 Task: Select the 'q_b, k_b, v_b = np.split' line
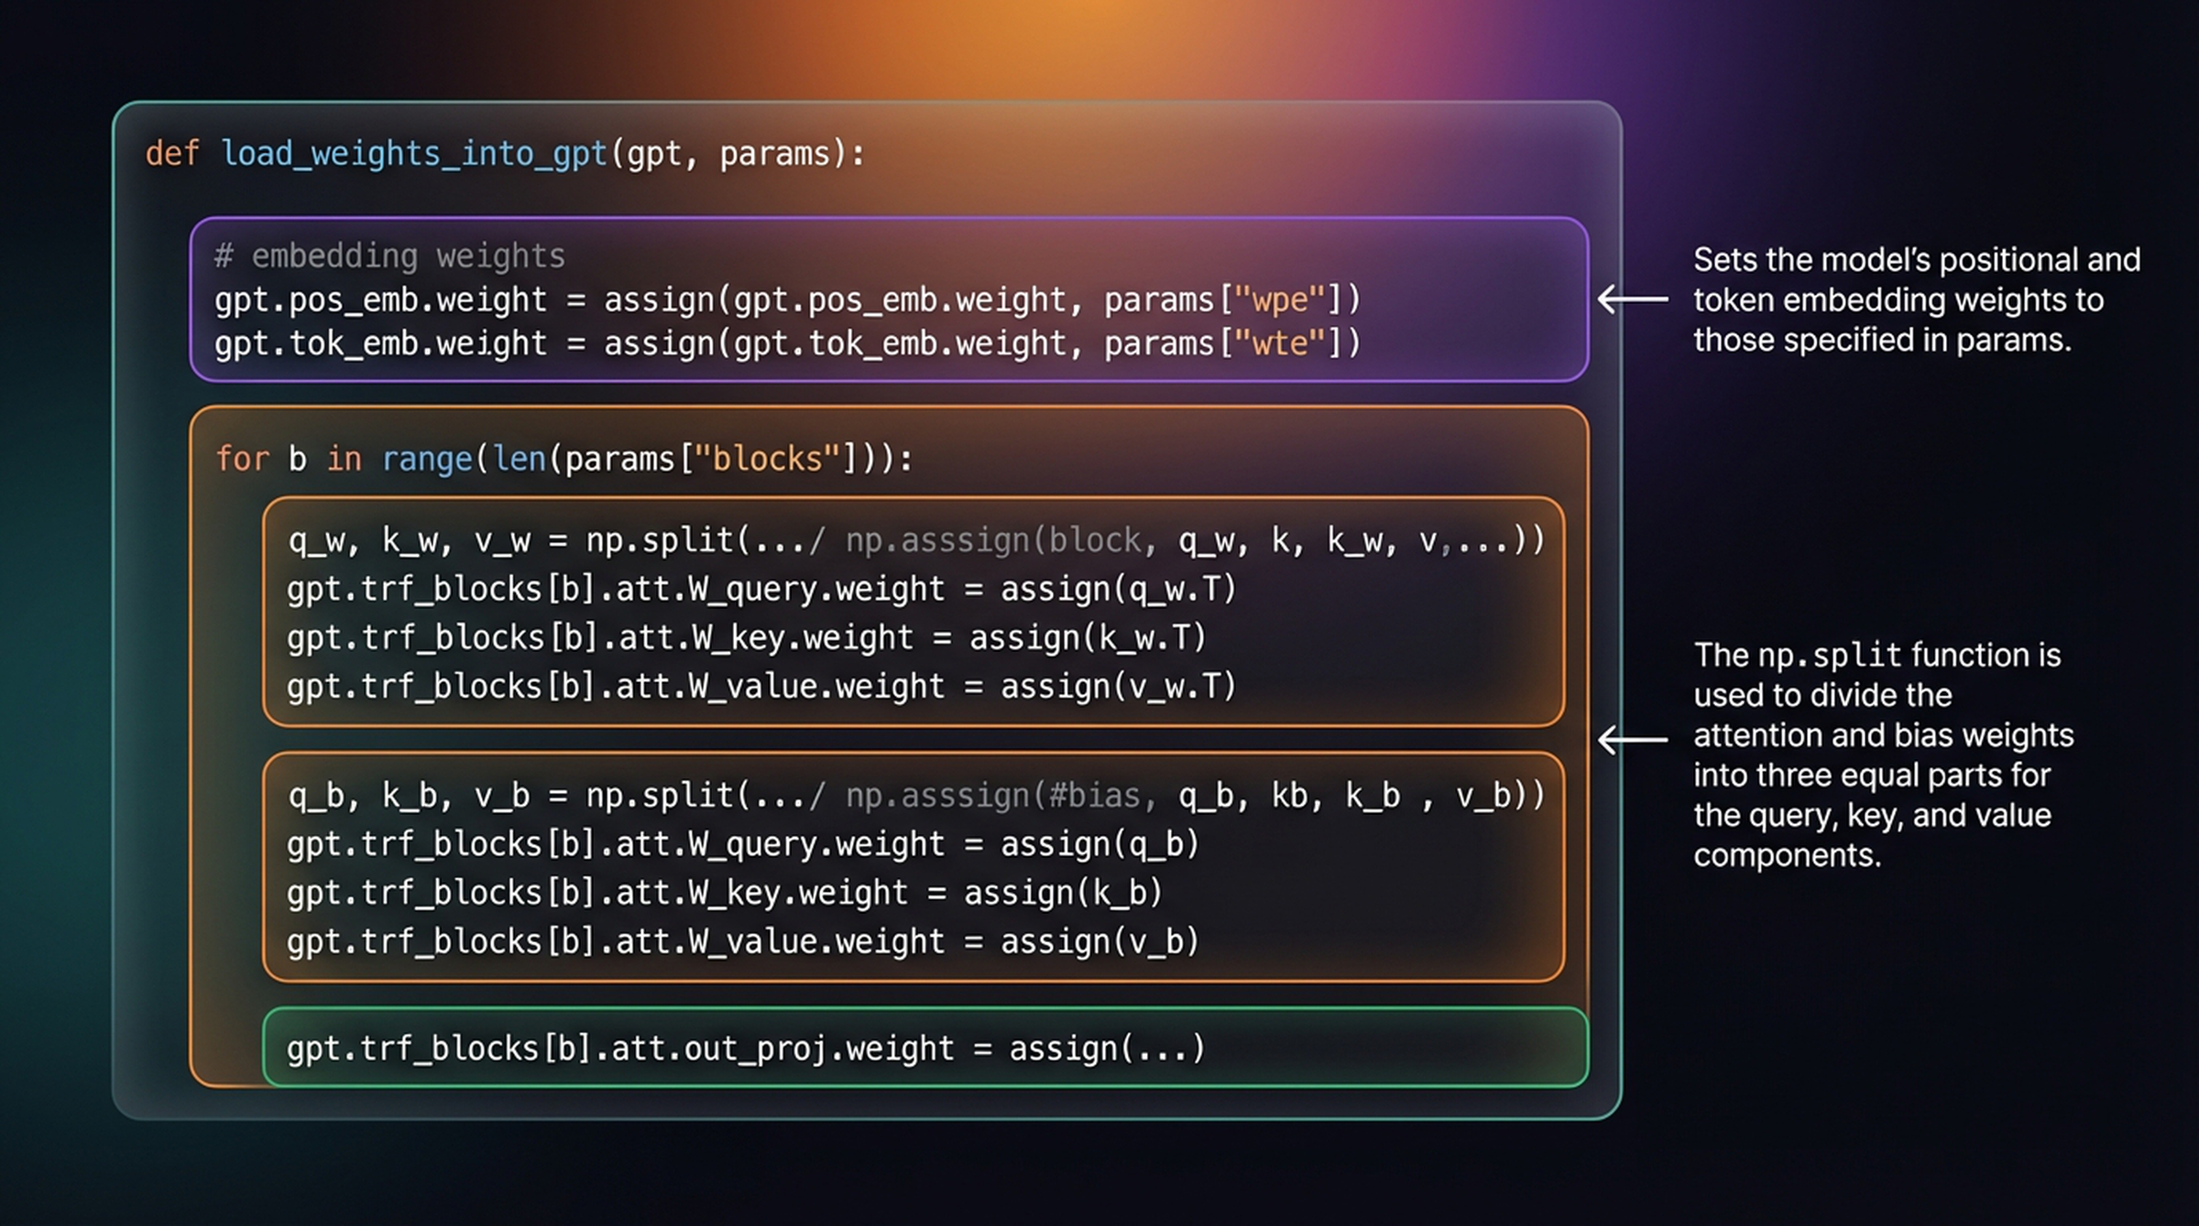coord(916,796)
